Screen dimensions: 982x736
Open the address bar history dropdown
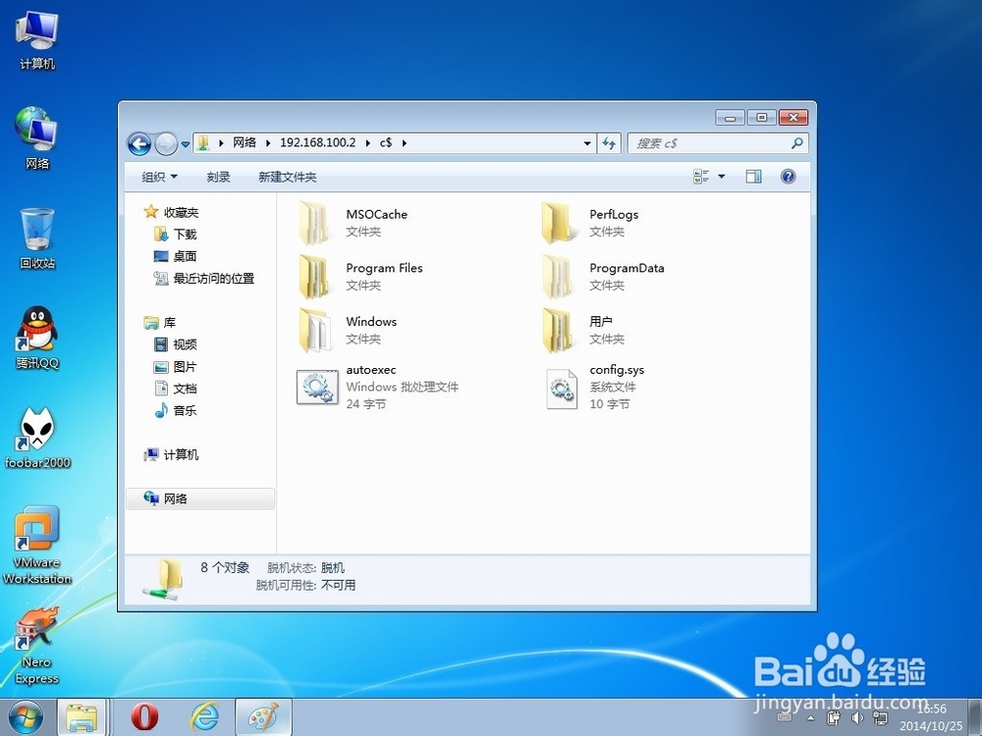[x=587, y=143]
